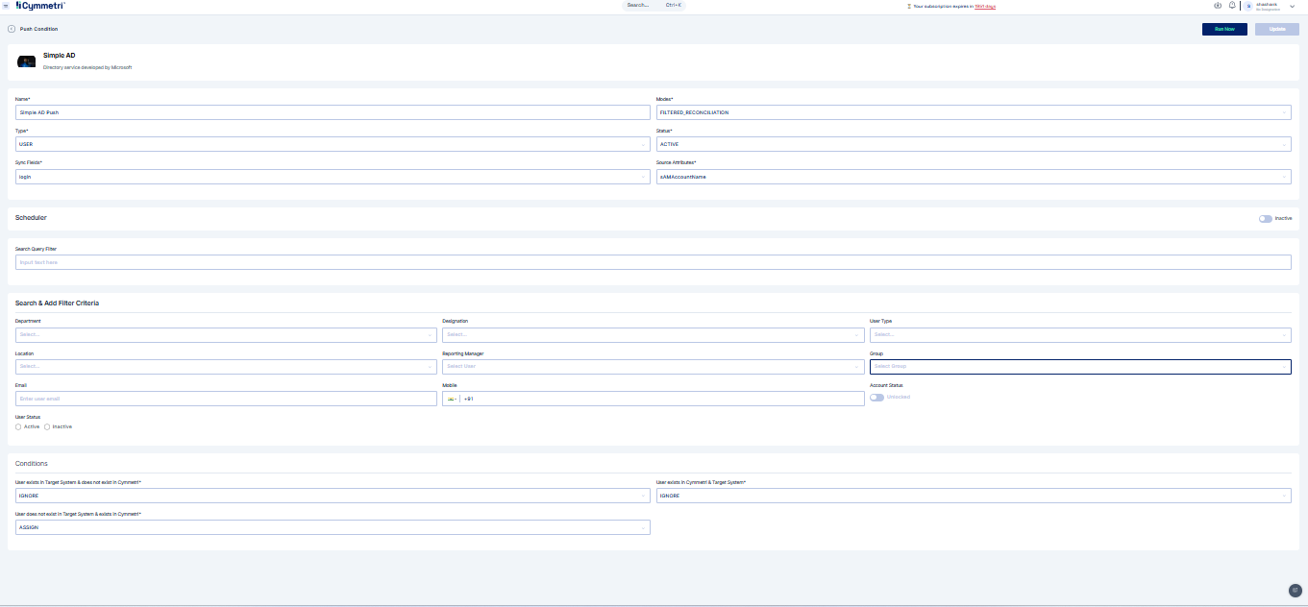Select the India flag country code
Viewport: 1308px width, 607px height.
(x=450, y=399)
